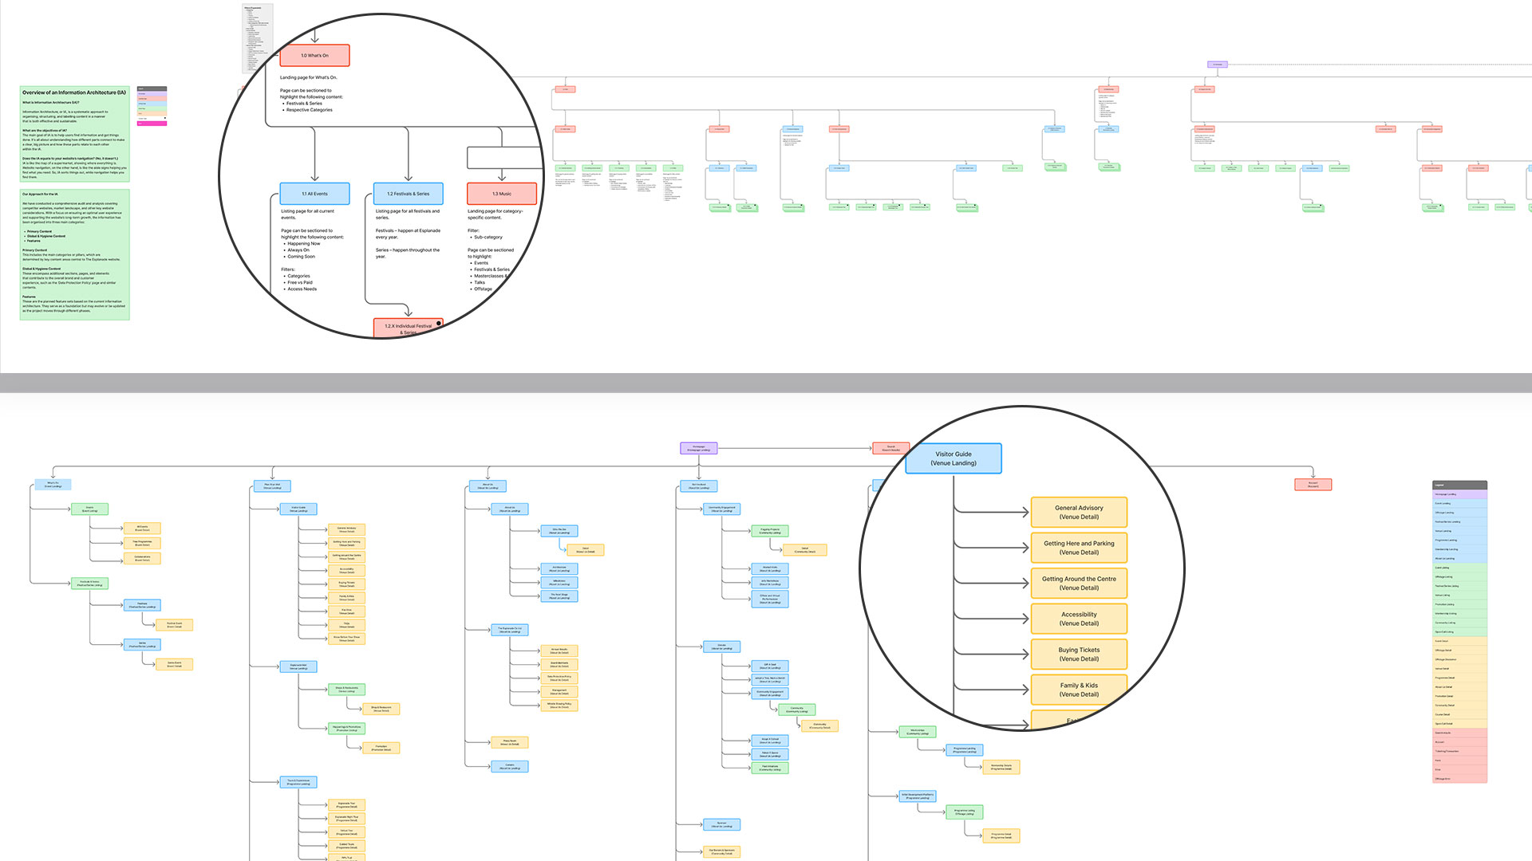This screenshot has width=1532, height=861.
Task: Select the purple 'Homepage' node in lower sitemap
Action: 698,449
